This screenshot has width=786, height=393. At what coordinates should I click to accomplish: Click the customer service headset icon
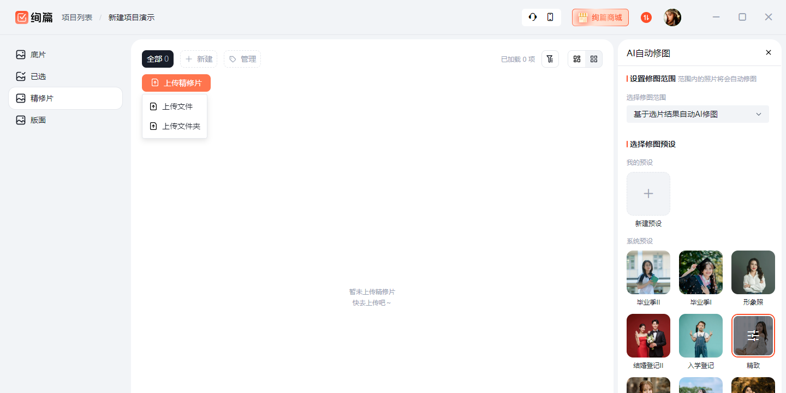[532, 17]
